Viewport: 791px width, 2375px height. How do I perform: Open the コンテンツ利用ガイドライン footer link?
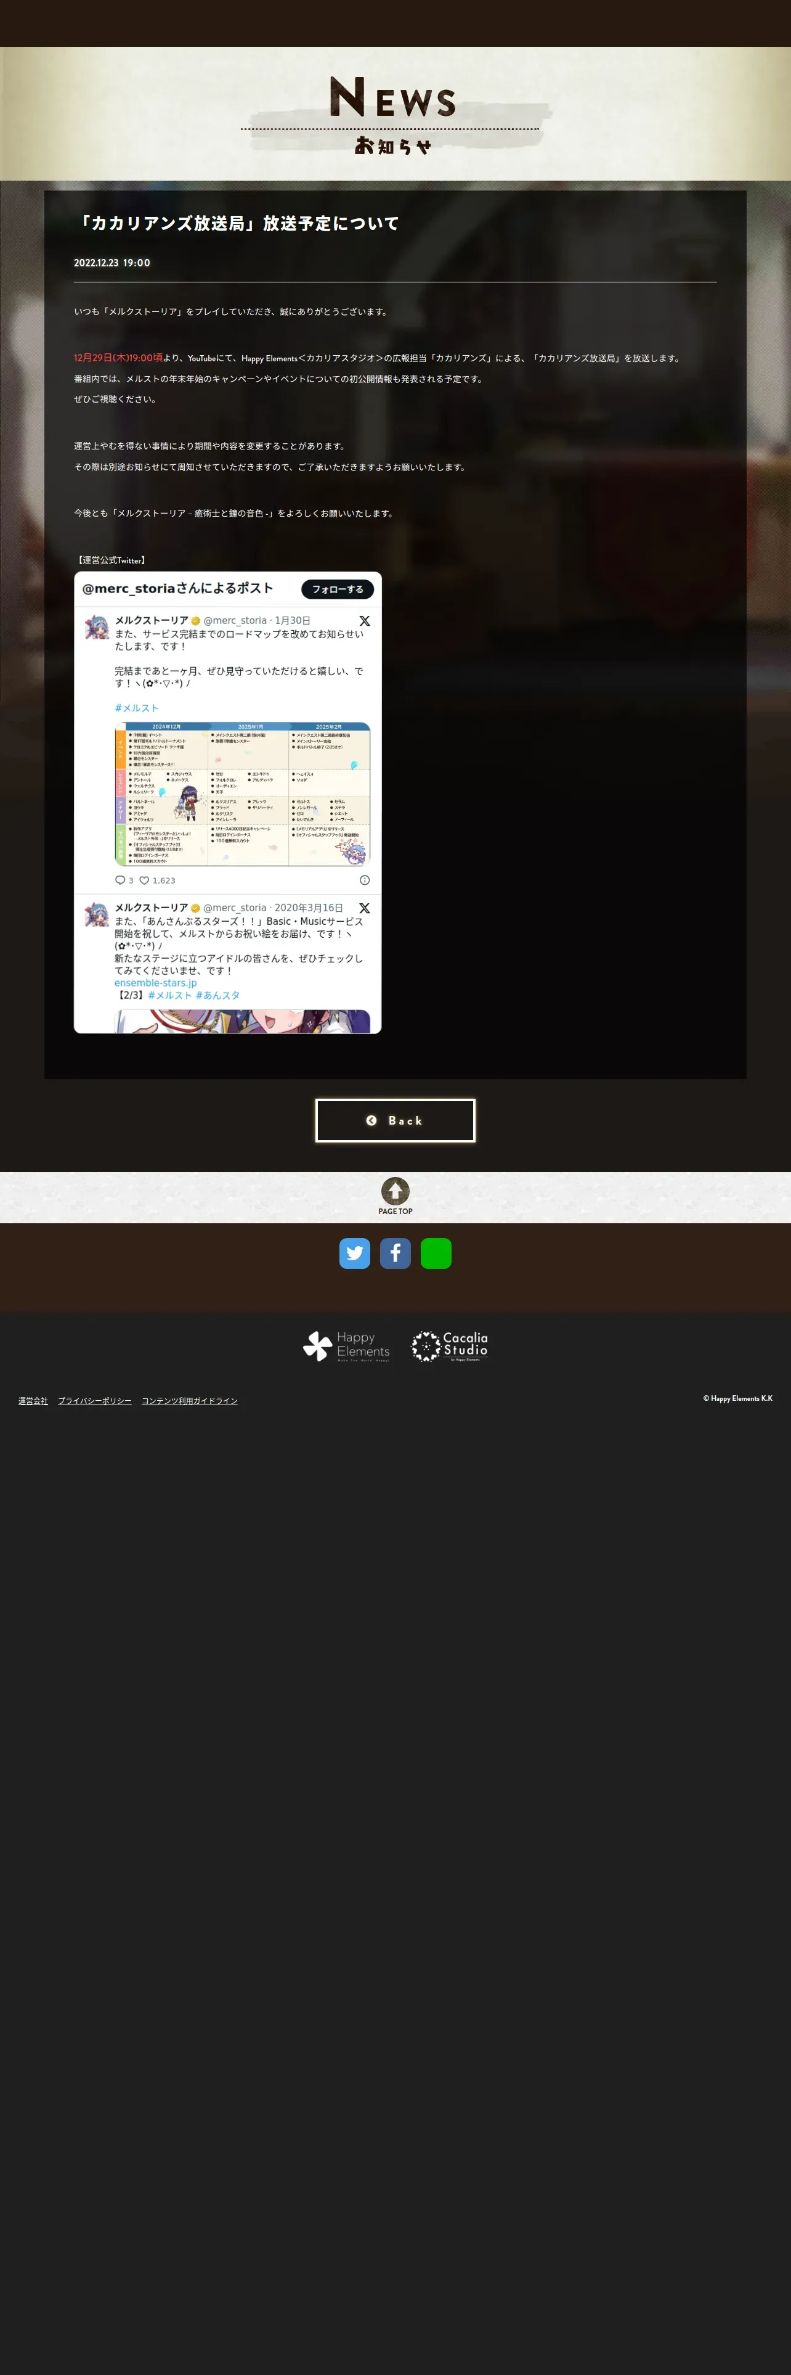[190, 1400]
